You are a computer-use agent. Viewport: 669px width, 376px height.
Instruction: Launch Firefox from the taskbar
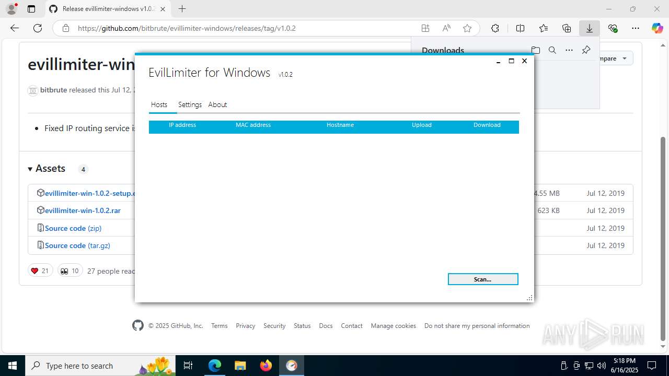(x=266, y=366)
